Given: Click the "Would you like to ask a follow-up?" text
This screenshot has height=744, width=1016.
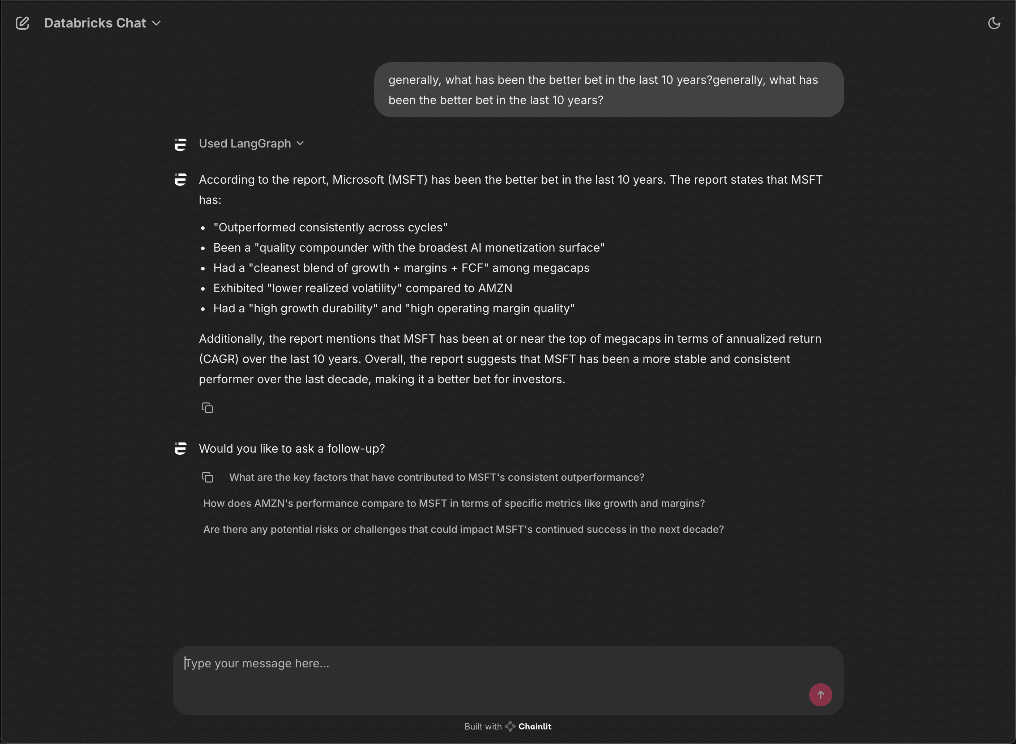Looking at the screenshot, I should [292, 449].
